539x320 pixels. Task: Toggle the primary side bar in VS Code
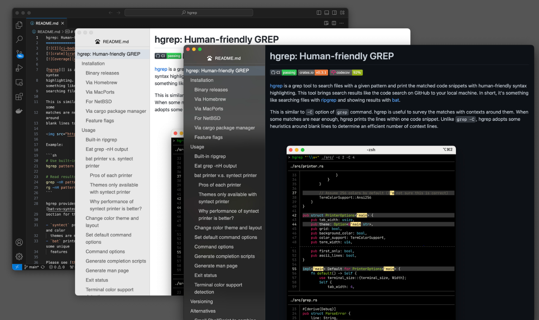click(319, 13)
